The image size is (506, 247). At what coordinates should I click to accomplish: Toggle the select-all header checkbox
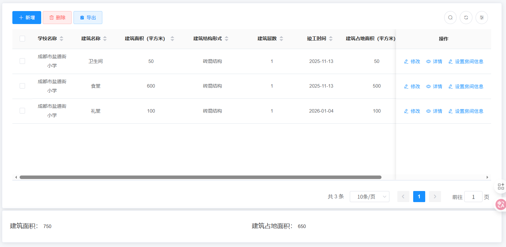(22, 39)
